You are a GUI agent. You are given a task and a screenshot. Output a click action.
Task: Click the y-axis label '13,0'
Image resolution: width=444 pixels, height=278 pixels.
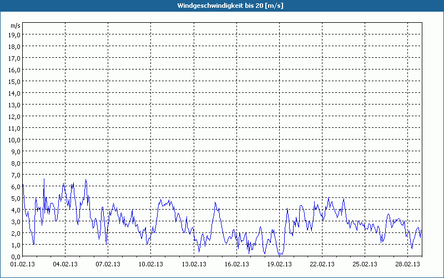tap(16, 105)
